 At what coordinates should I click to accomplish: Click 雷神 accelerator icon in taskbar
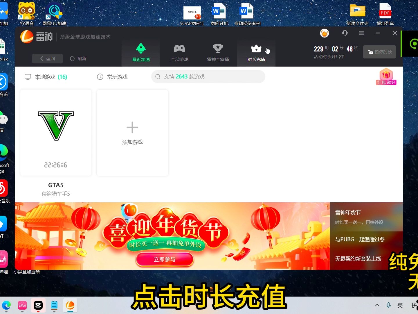70,305
